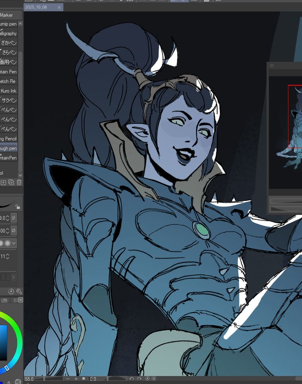Open sub tool detail wrench icon
This screenshot has width=302, height=384.
tap(19, 291)
